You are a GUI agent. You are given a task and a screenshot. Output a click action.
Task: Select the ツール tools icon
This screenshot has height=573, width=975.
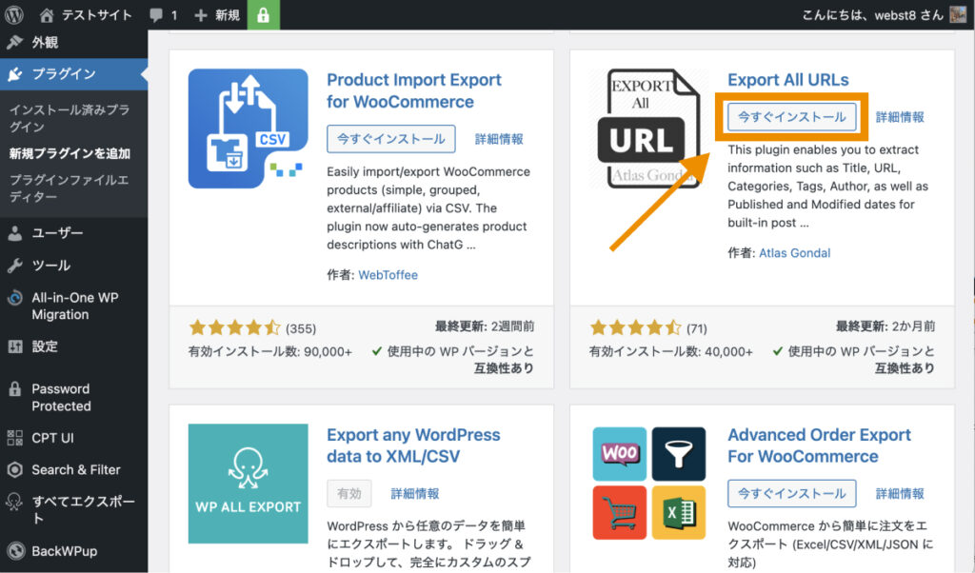(16, 265)
